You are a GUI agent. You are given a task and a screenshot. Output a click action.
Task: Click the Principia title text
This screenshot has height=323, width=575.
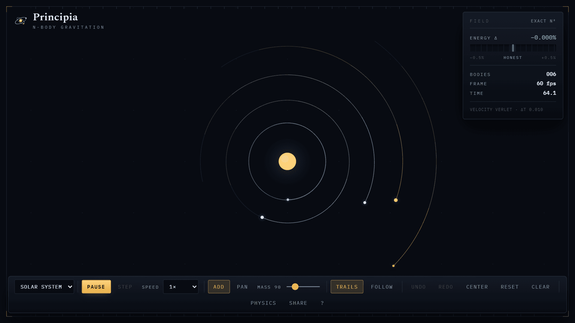[55, 17]
